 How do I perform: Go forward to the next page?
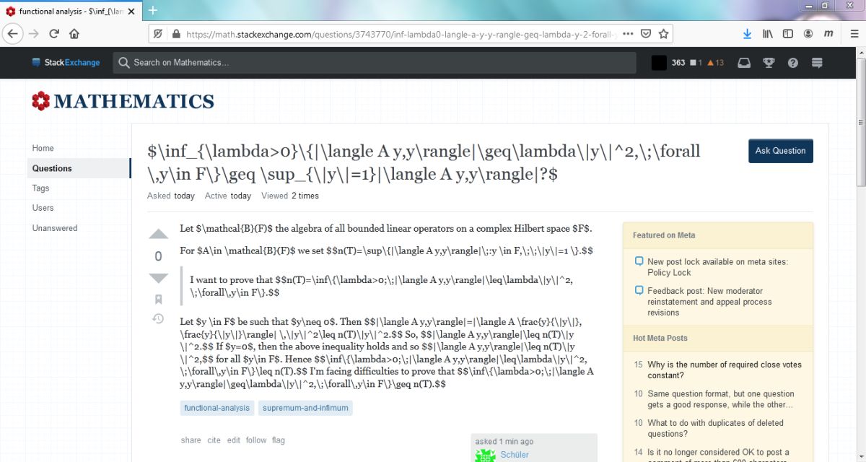coord(33,34)
